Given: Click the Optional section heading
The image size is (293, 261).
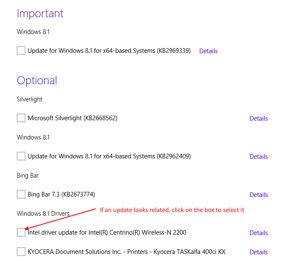Looking at the screenshot, I should pos(37,80).
